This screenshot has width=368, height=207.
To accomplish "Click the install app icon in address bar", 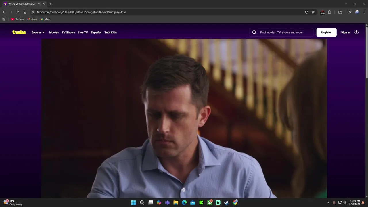I will (x=307, y=12).
